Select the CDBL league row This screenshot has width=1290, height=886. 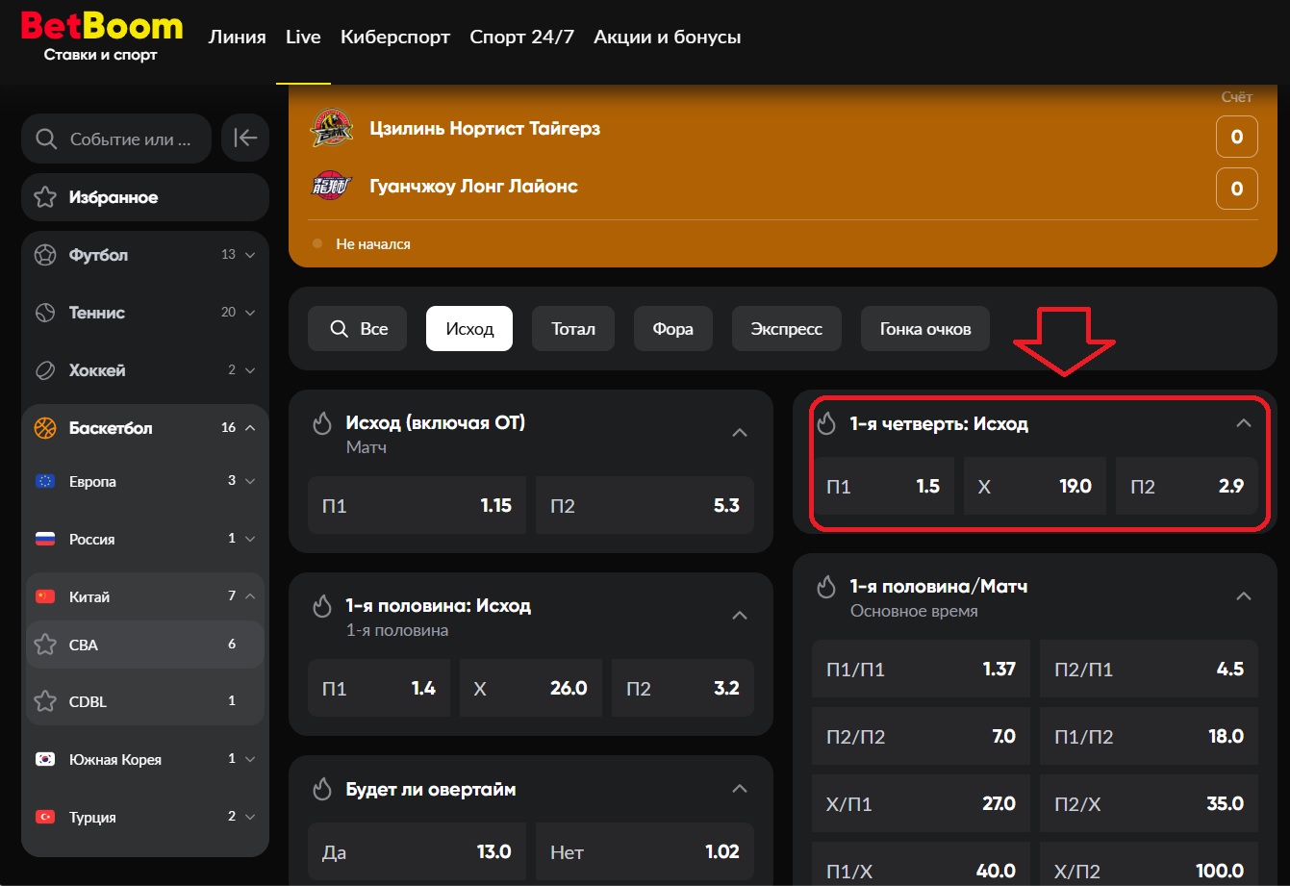pos(145,701)
